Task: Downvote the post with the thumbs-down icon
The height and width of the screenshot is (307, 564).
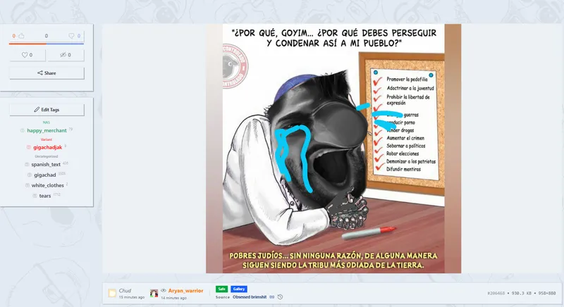Action: [x=71, y=35]
